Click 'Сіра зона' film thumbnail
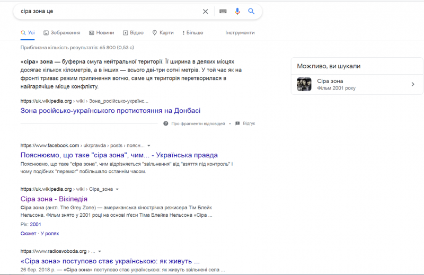424x275 pixels. 304,84
